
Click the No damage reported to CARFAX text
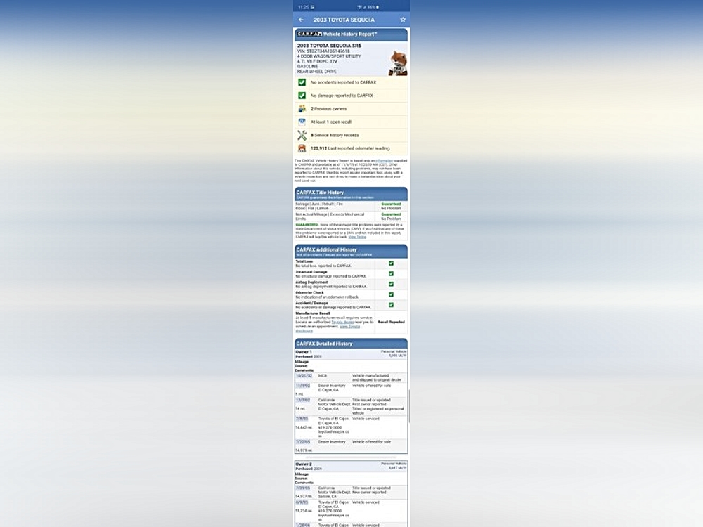click(342, 96)
